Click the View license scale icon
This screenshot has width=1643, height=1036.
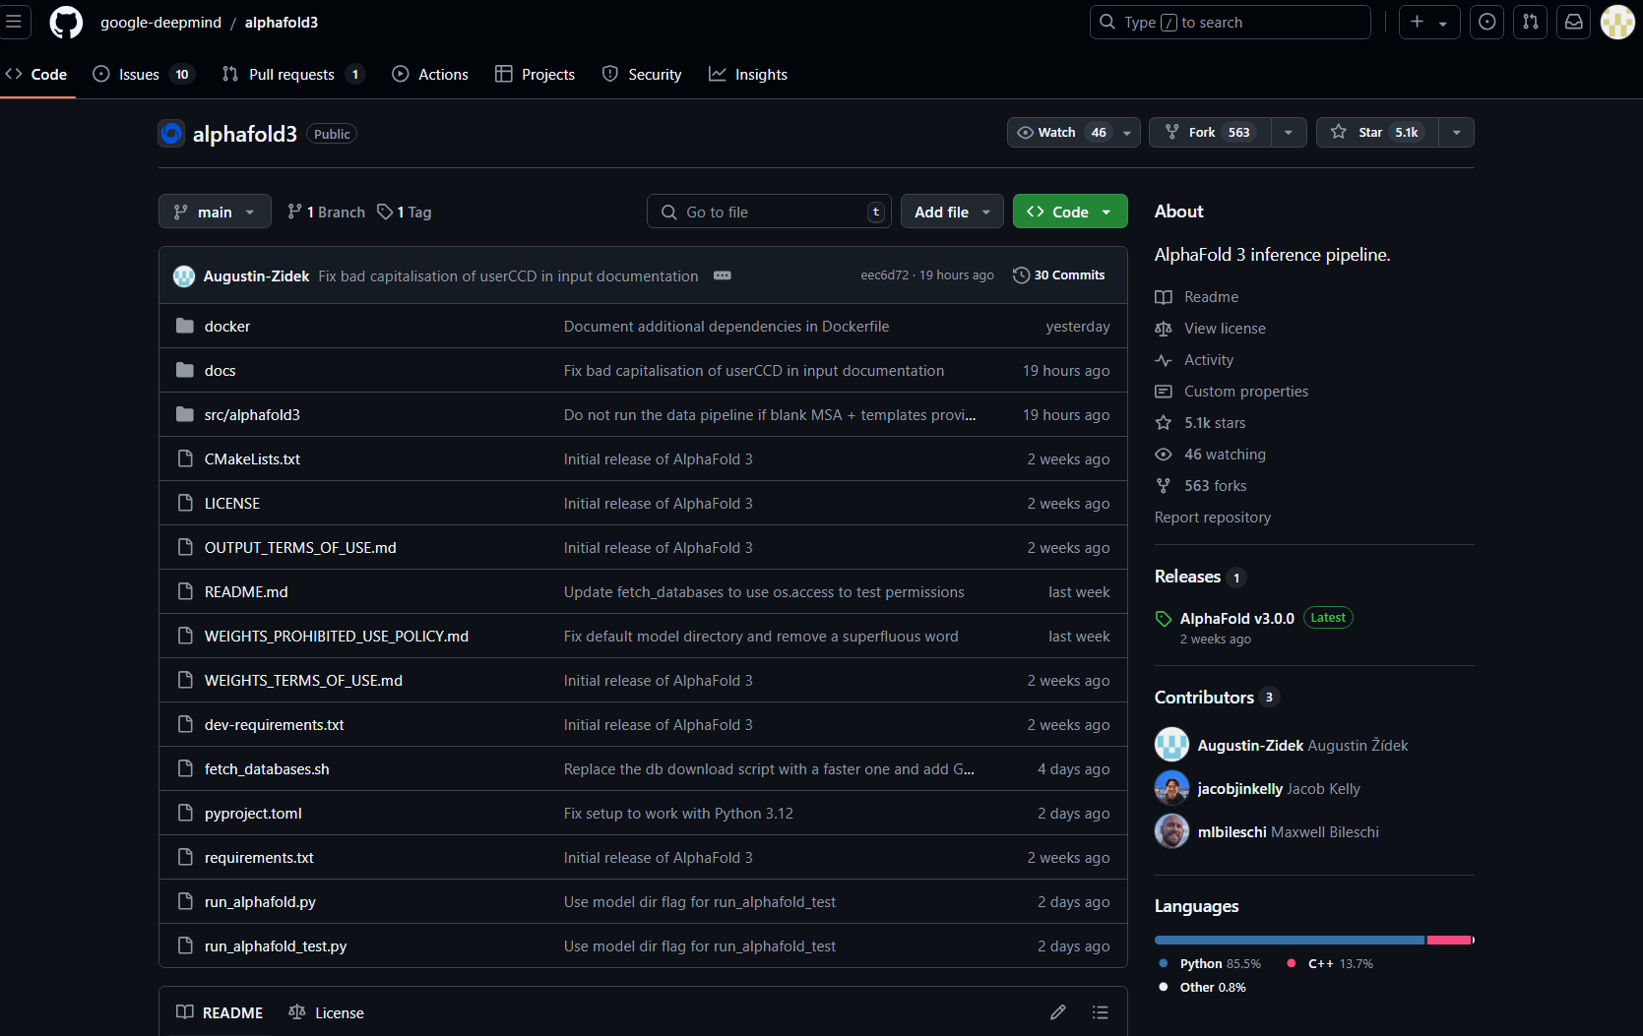tap(1164, 329)
